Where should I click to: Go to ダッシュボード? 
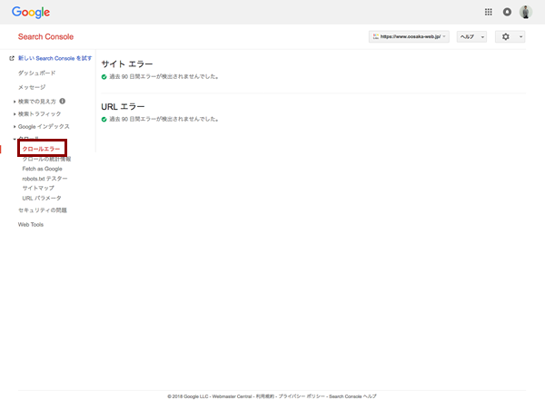tap(36, 73)
